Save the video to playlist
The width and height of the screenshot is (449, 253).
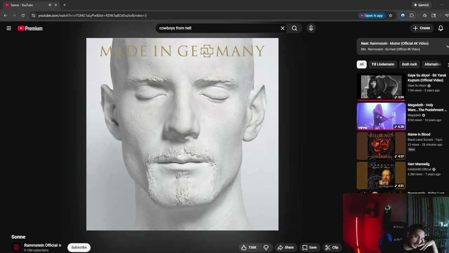point(309,247)
